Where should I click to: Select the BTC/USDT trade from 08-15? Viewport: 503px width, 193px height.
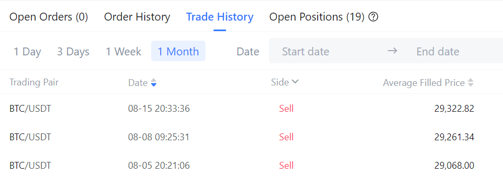tap(251, 109)
